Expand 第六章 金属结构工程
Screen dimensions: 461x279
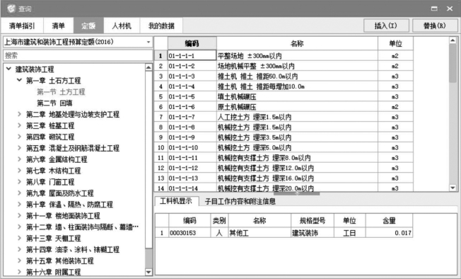(x=19, y=159)
